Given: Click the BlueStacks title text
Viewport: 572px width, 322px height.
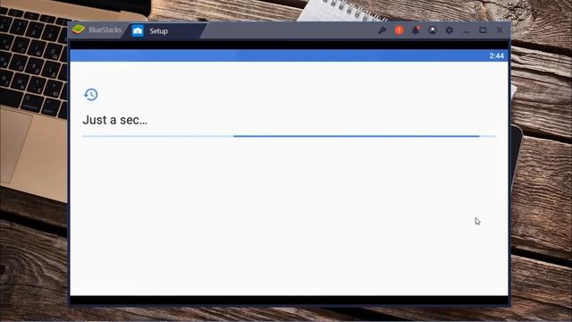Looking at the screenshot, I should 105,30.
